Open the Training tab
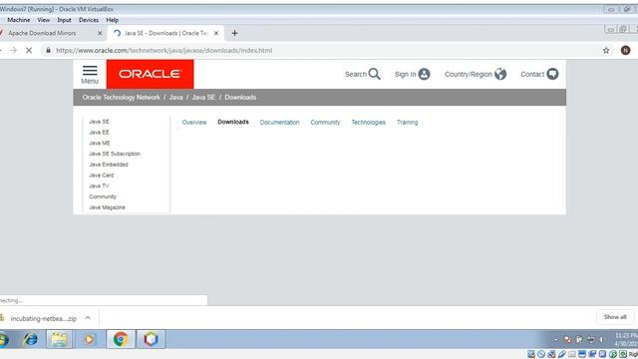Image resolution: width=638 pixels, height=359 pixels. pyautogui.click(x=407, y=122)
